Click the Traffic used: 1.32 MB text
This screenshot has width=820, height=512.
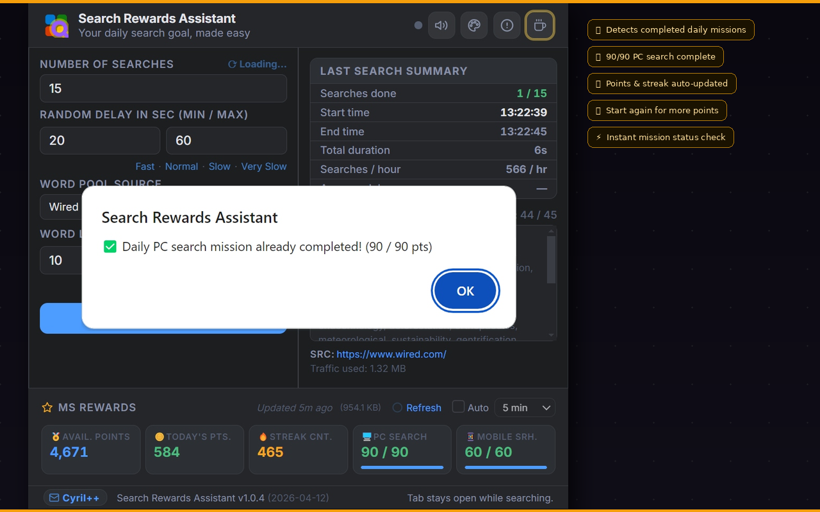[358, 369]
